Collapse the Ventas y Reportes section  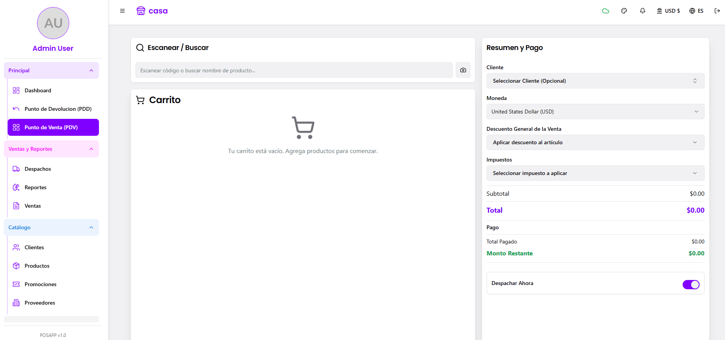(x=51, y=149)
